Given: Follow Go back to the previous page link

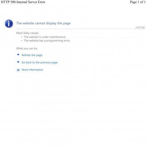Looking at the screenshot, I should point(40,63).
